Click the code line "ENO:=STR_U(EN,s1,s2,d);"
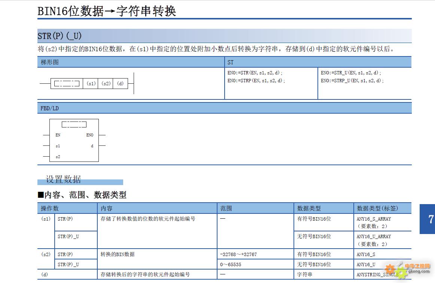 (x=351, y=73)
